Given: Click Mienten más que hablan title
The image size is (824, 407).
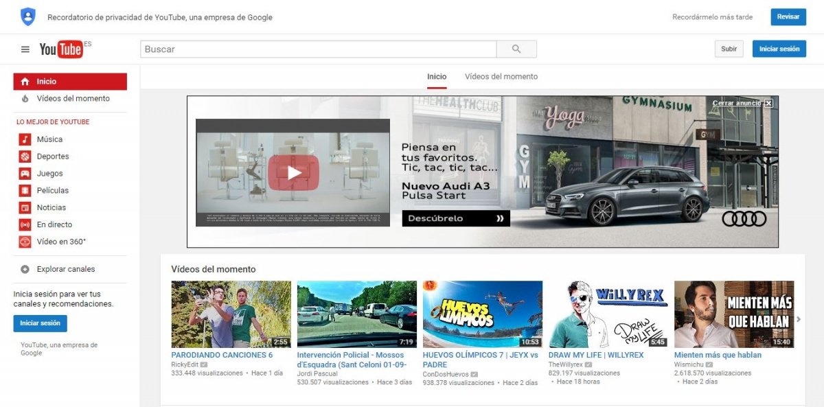Looking at the screenshot, I should click(718, 356).
